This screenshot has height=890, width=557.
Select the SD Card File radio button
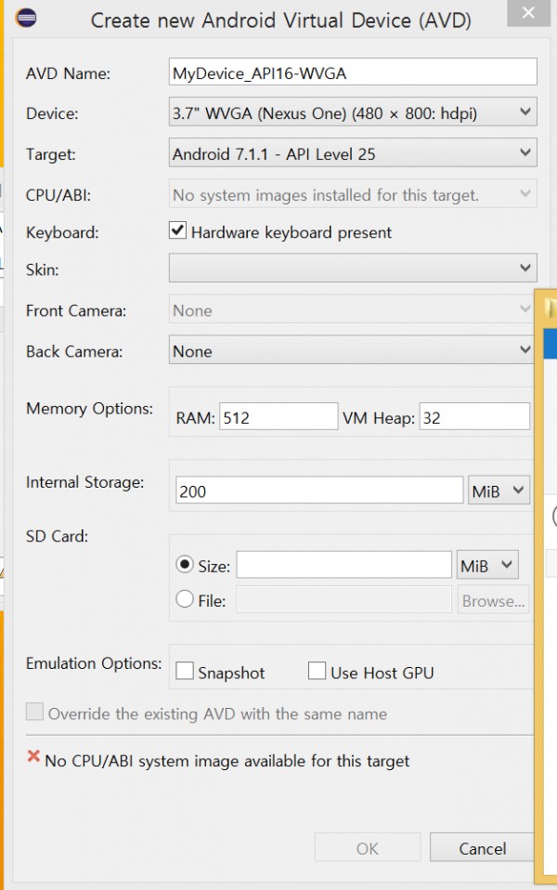[185, 599]
